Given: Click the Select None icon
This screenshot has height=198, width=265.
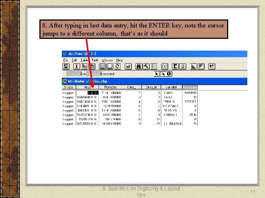Looking at the screenshot, I should click(110, 66).
